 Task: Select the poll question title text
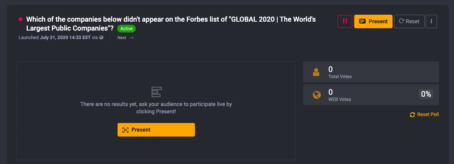pyautogui.click(x=171, y=24)
